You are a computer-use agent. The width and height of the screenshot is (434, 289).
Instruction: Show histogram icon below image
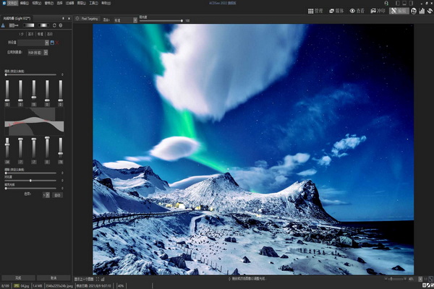pos(103,279)
